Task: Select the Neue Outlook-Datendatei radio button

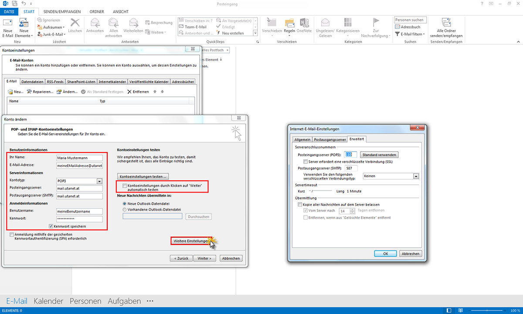Action: pos(125,203)
